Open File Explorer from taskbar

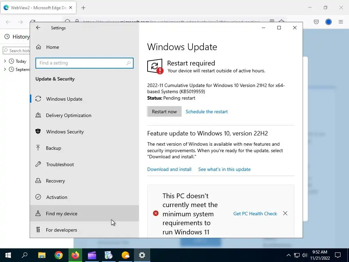pos(42,255)
